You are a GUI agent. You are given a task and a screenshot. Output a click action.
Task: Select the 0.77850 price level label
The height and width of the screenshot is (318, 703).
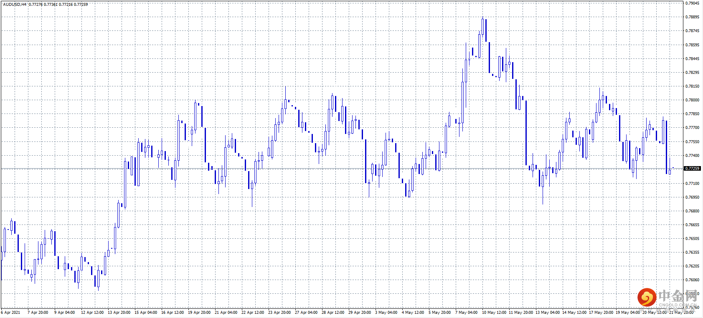click(692, 114)
